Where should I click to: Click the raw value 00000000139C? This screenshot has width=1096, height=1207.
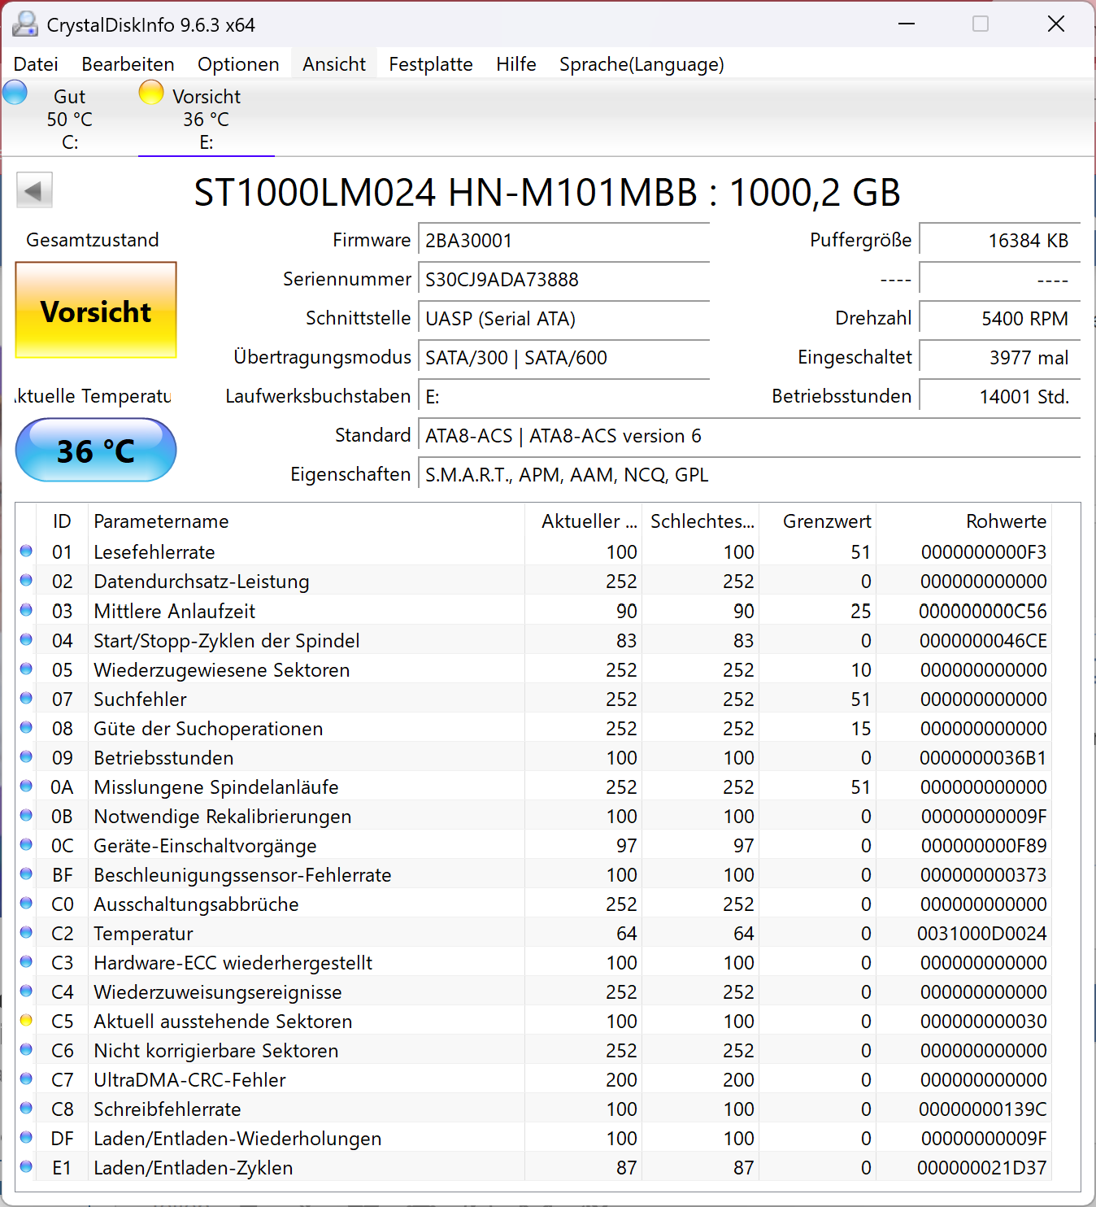[x=983, y=1109]
